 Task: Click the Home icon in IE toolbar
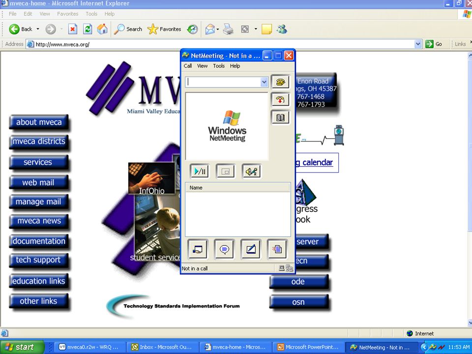(x=102, y=29)
